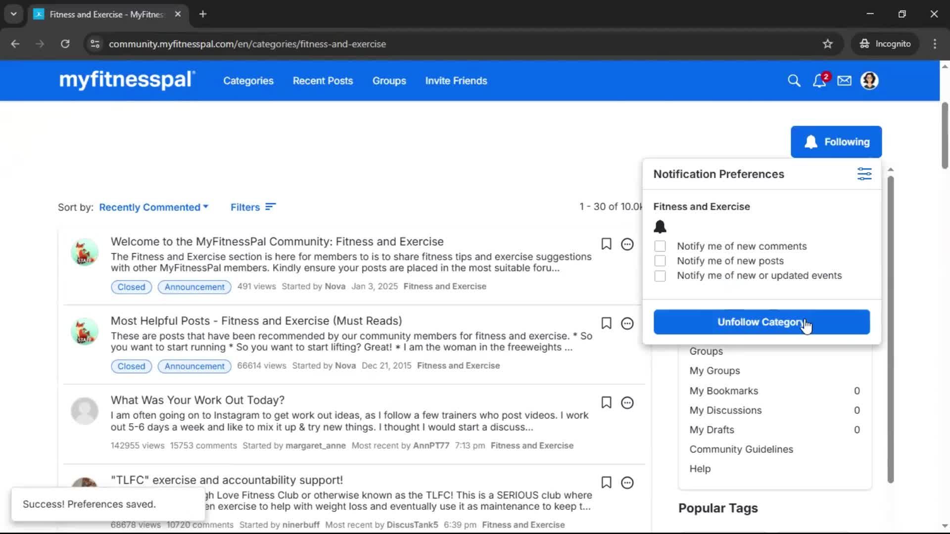
Task: Close the Fitness and Exercise tab
Action: point(178,14)
